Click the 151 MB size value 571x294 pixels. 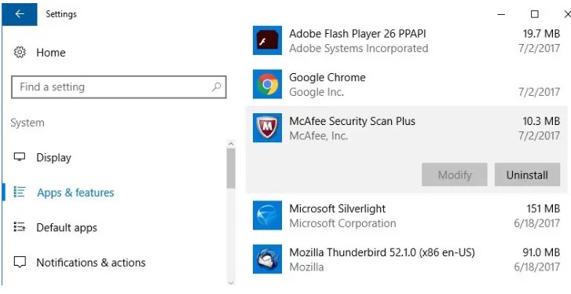coord(543,209)
